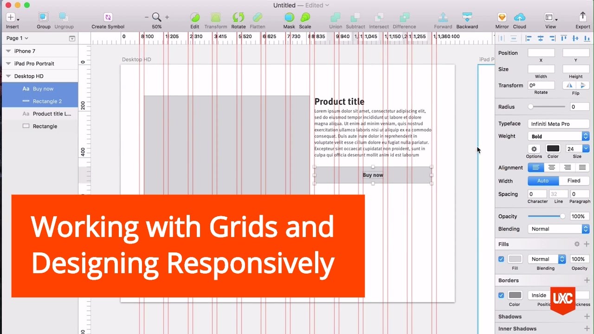Select the Buy now text layer
Viewport: 594px width, 334px height.
coord(39,89)
